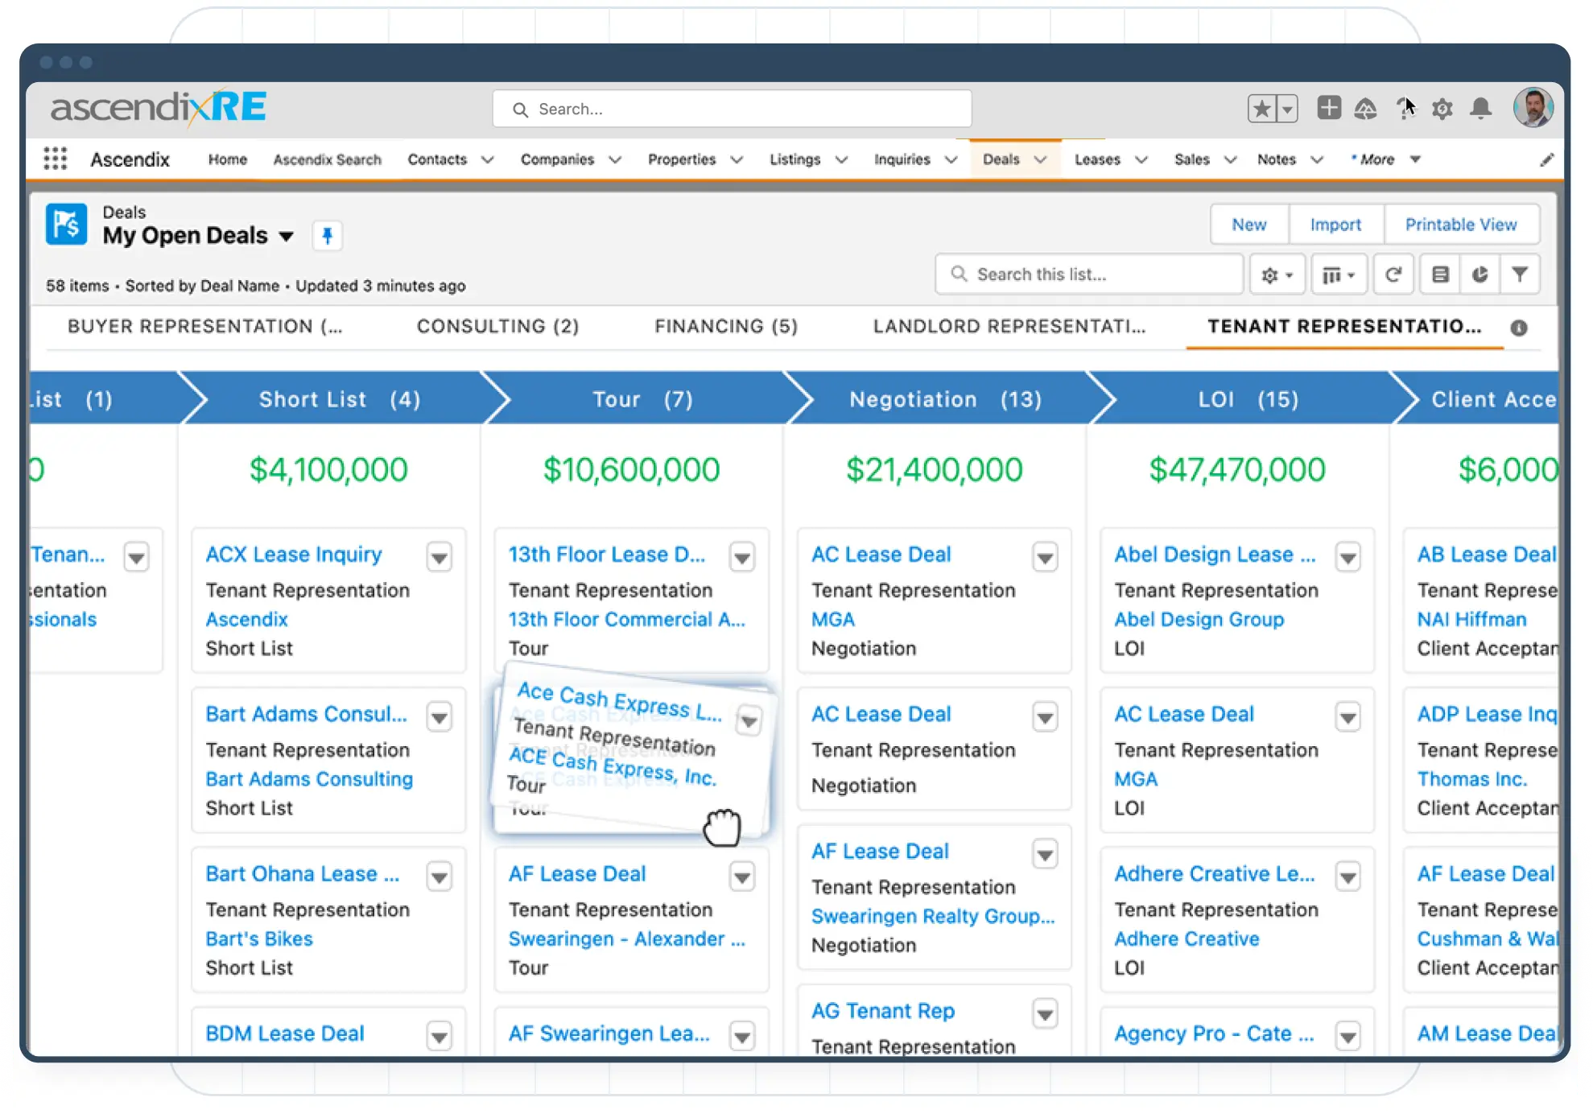Open the user profile avatar

(x=1533, y=108)
